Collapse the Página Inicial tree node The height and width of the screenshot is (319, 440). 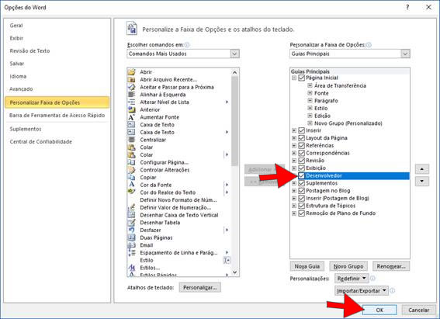click(294, 78)
